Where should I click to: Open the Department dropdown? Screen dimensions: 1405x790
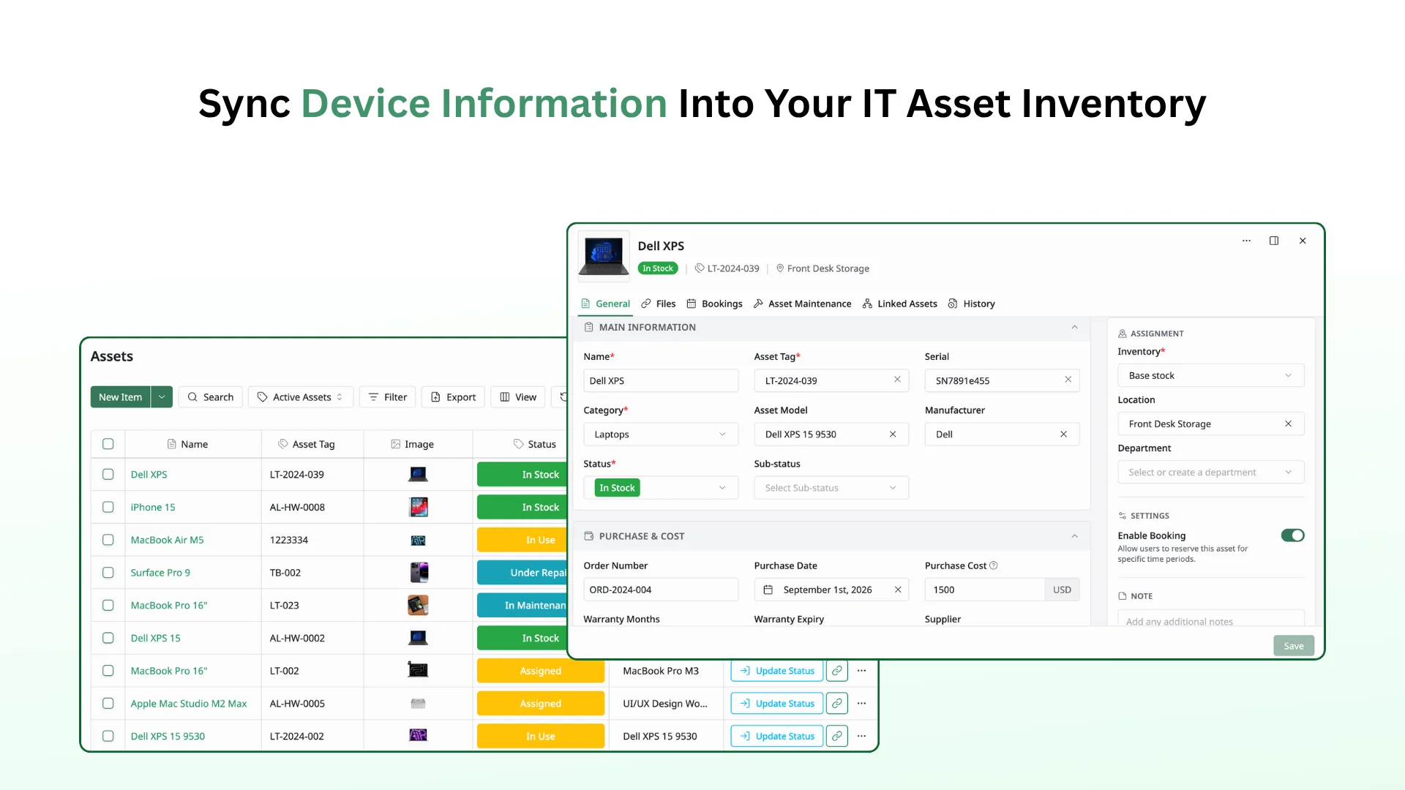[1210, 473]
